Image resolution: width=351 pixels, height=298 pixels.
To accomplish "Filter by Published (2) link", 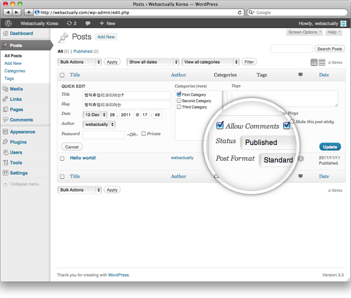I will [86, 51].
